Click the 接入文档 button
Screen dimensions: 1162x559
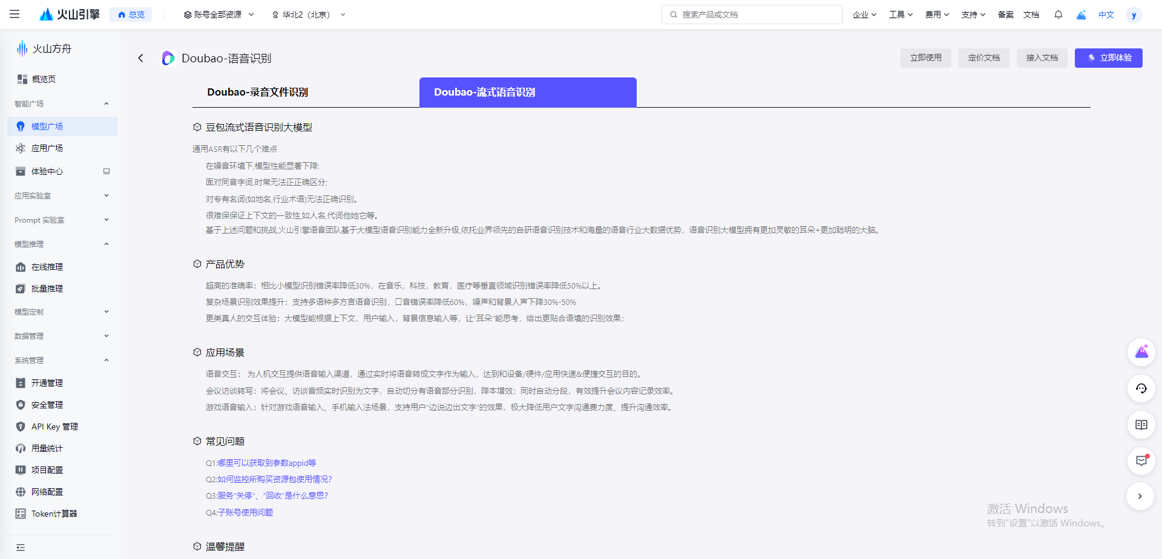(1042, 58)
